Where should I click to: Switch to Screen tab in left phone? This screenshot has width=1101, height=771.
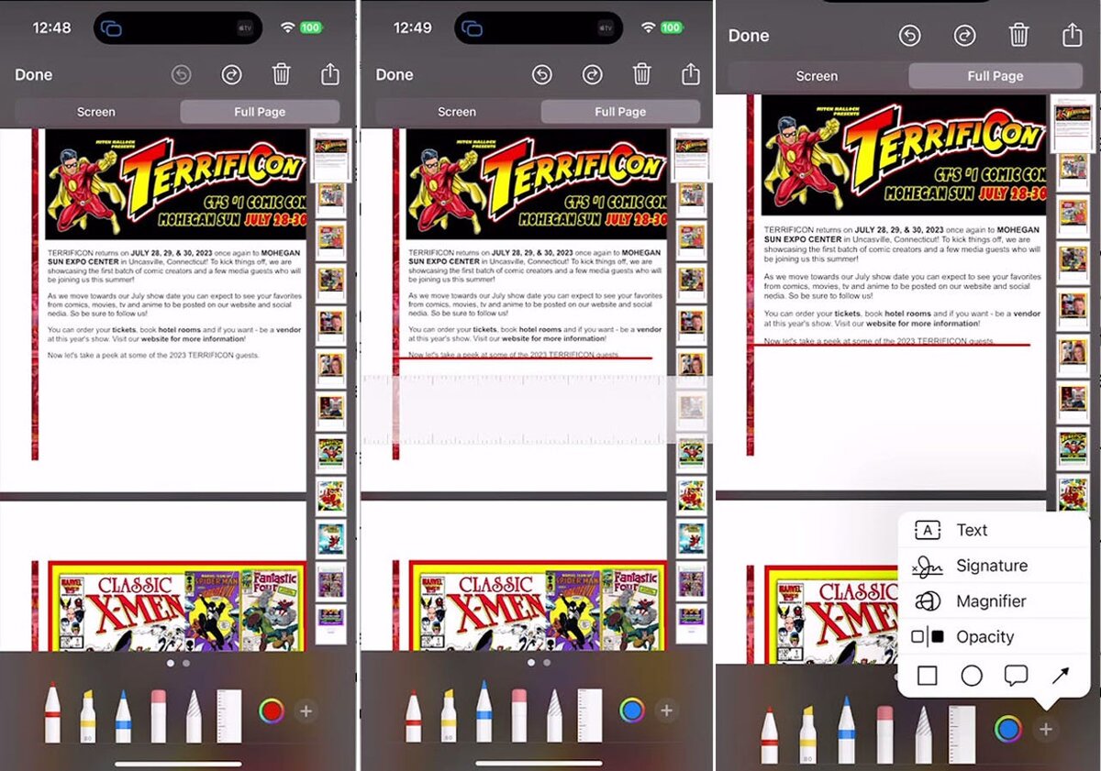tap(96, 112)
